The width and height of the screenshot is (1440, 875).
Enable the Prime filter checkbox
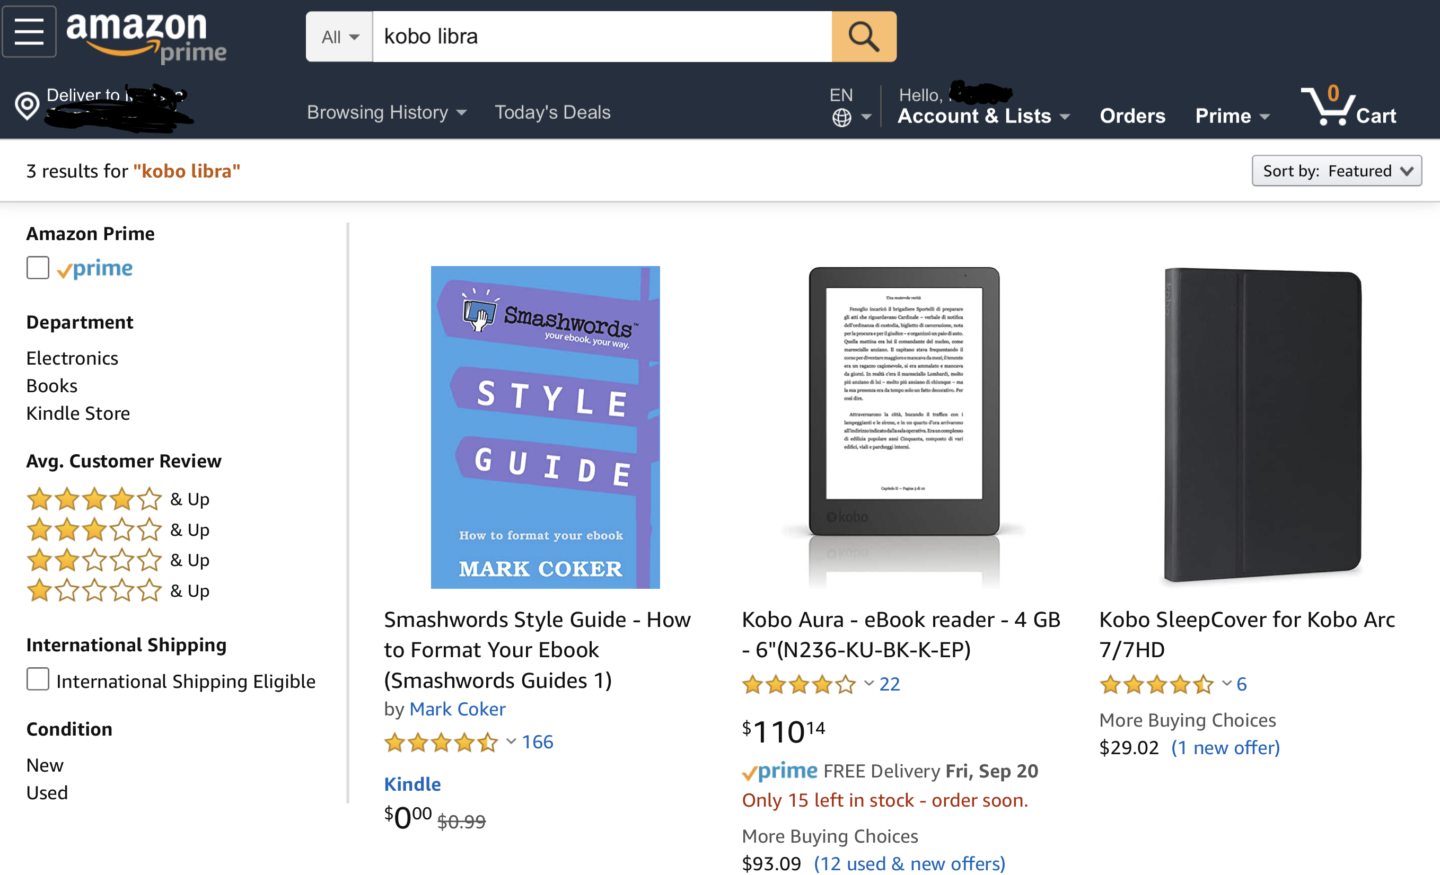pyautogui.click(x=38, y=268)
